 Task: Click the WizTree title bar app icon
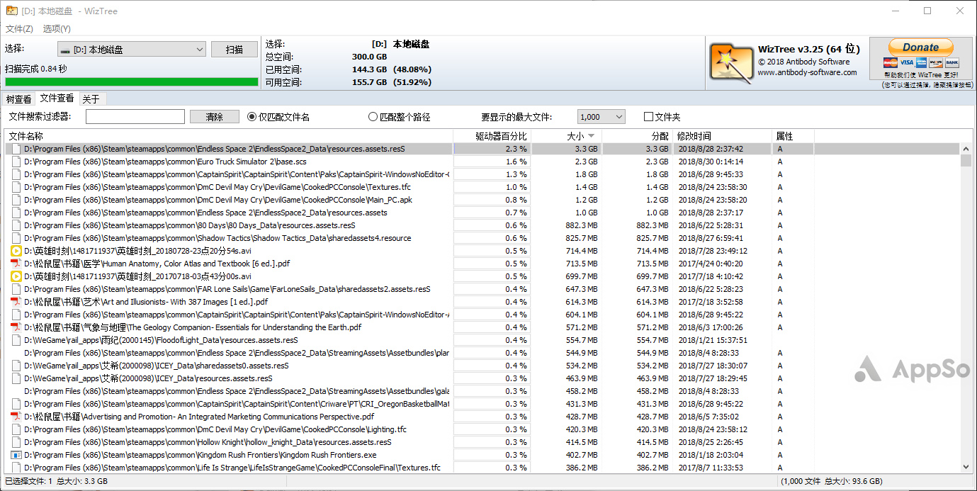(x=11, y=11)
